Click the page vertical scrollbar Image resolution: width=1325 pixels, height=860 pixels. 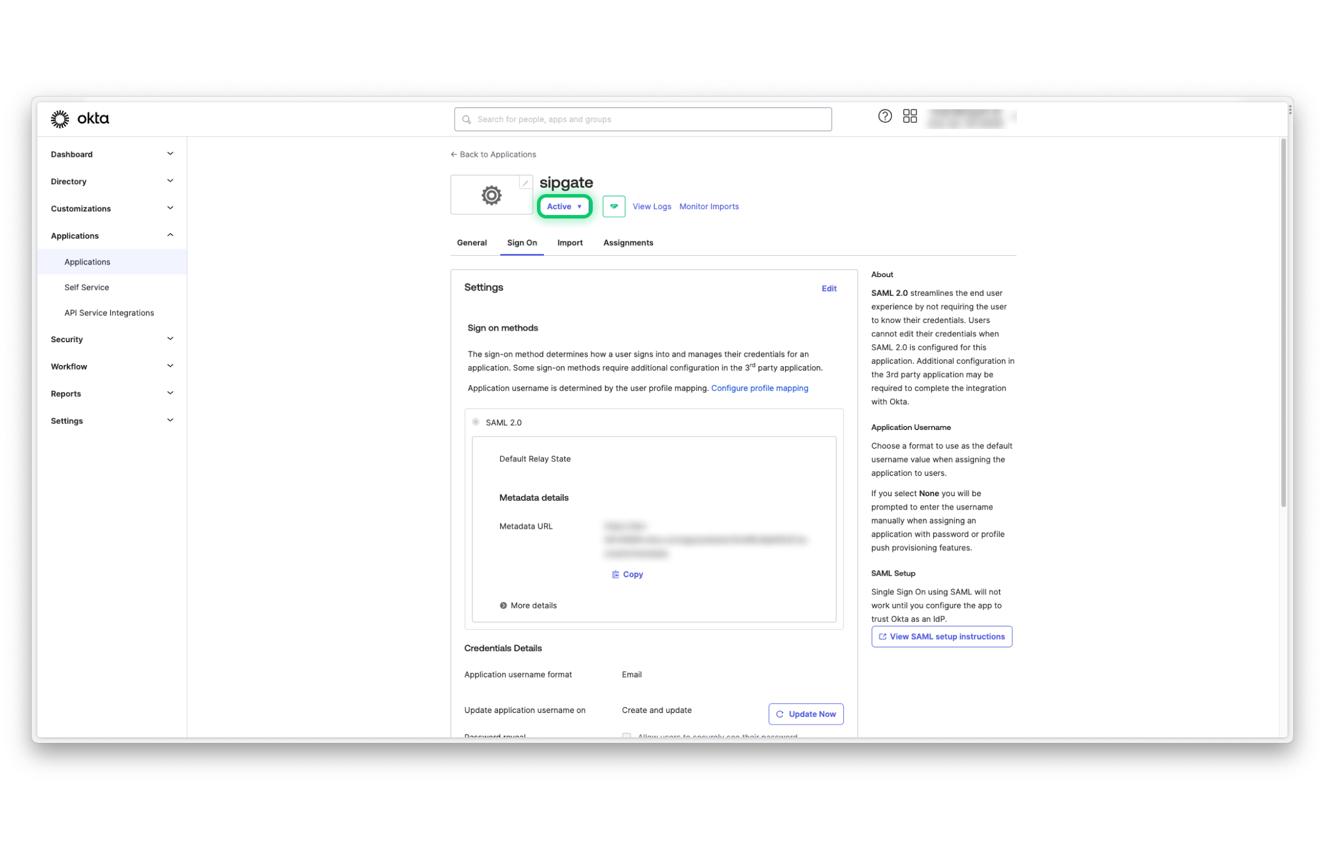(x=1283, y=323)
